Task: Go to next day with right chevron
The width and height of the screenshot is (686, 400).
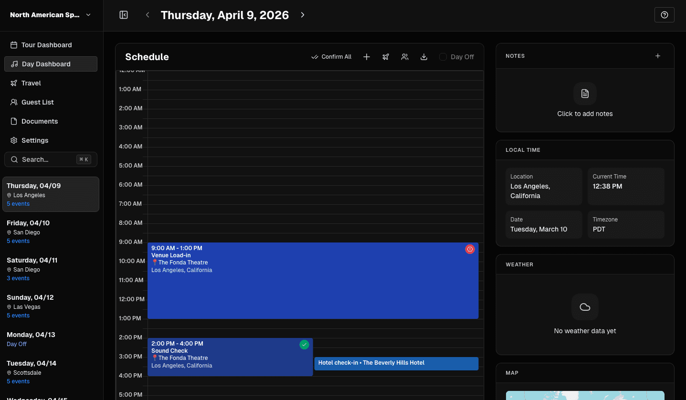Action: (302, 15)
